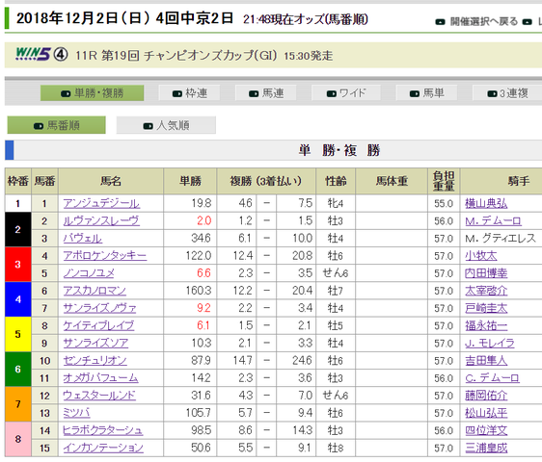Click the red frame 3 cell
The width and height of the screenshot is (542, 462).
(18, 265)
